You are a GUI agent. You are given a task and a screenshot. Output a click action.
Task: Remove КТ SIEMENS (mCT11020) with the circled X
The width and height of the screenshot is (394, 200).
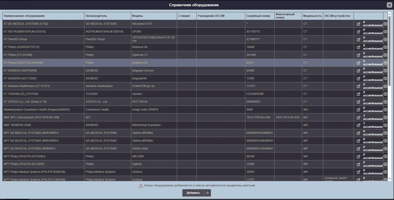385,78
